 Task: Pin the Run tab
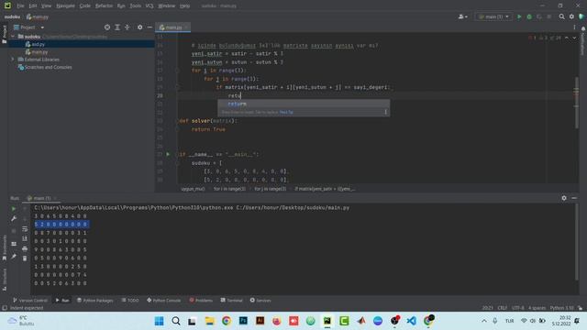click(14, 257)
